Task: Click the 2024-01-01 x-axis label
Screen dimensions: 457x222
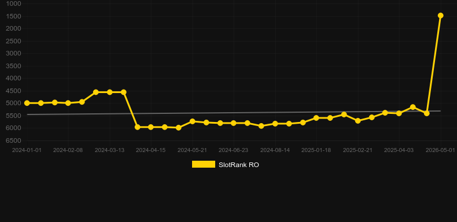Action: coord(27,150)
